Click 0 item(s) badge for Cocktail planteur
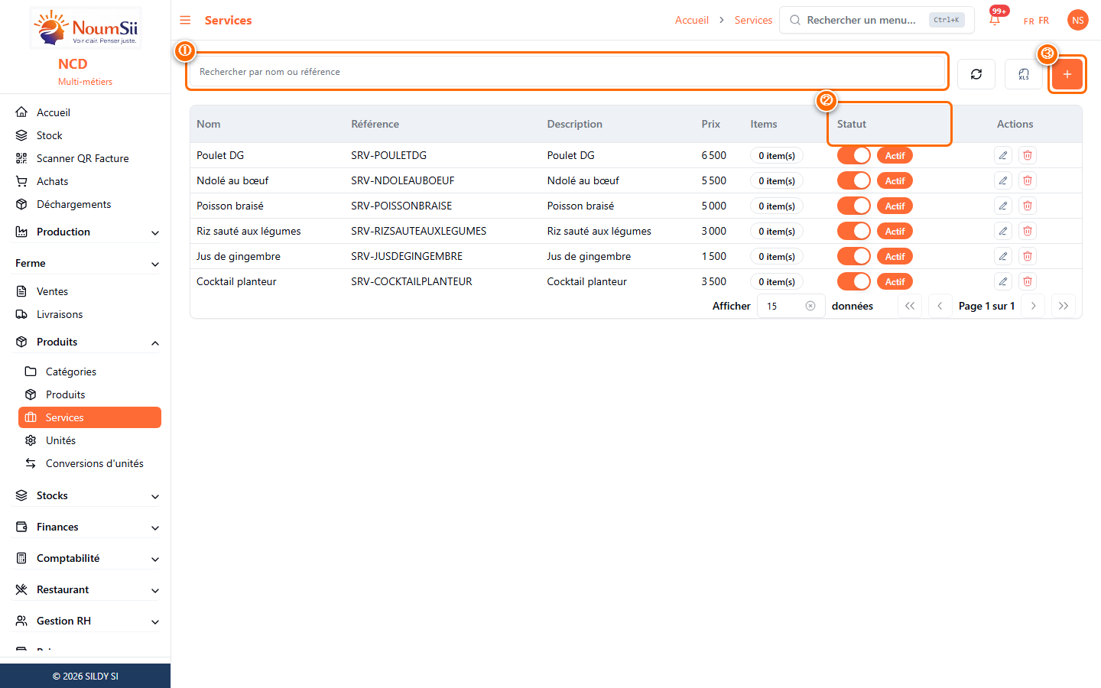The width and height of the screenshot is (1101, 688). coord(777,281)
